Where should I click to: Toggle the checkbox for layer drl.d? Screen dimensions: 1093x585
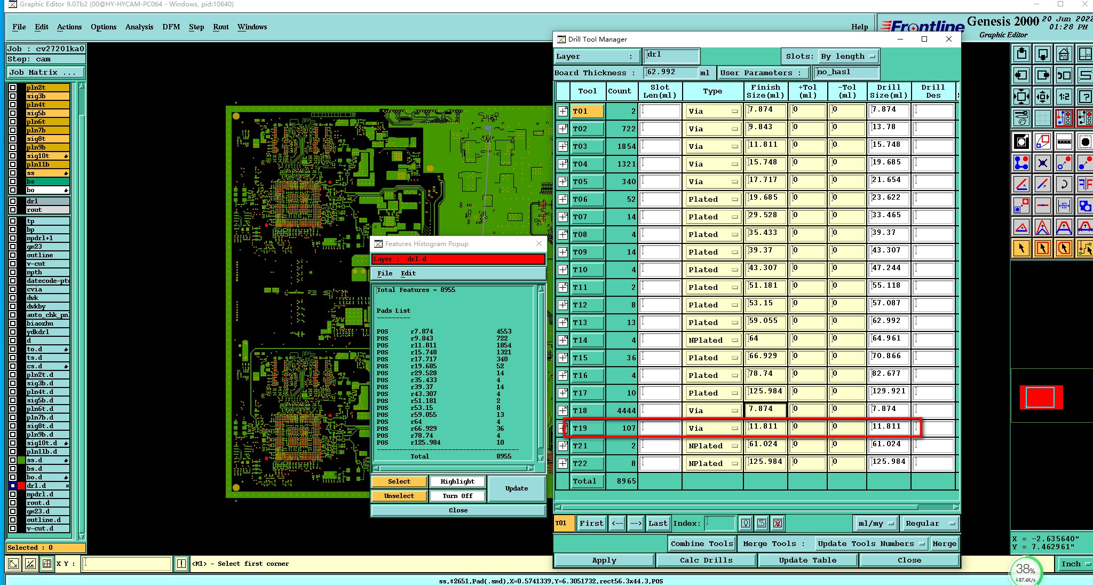[x=13, y=486]
